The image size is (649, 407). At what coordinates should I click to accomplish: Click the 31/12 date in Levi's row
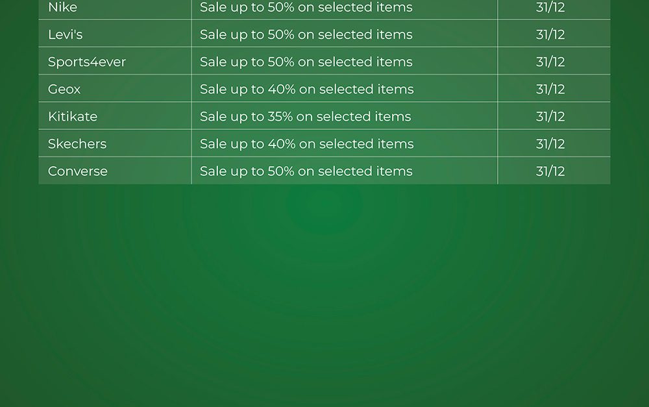pyautogui.click(x=550, y=34)
